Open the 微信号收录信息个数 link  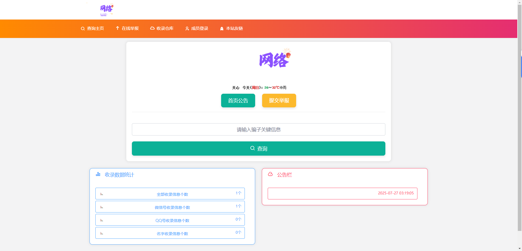coord(172,207)
